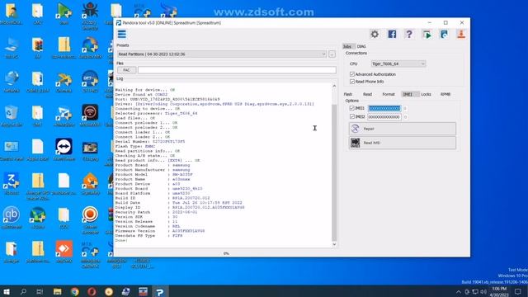This screenshot has width=528, height=297.
Task: Click the Repair wrench icon
Action: tap(355, 129)
